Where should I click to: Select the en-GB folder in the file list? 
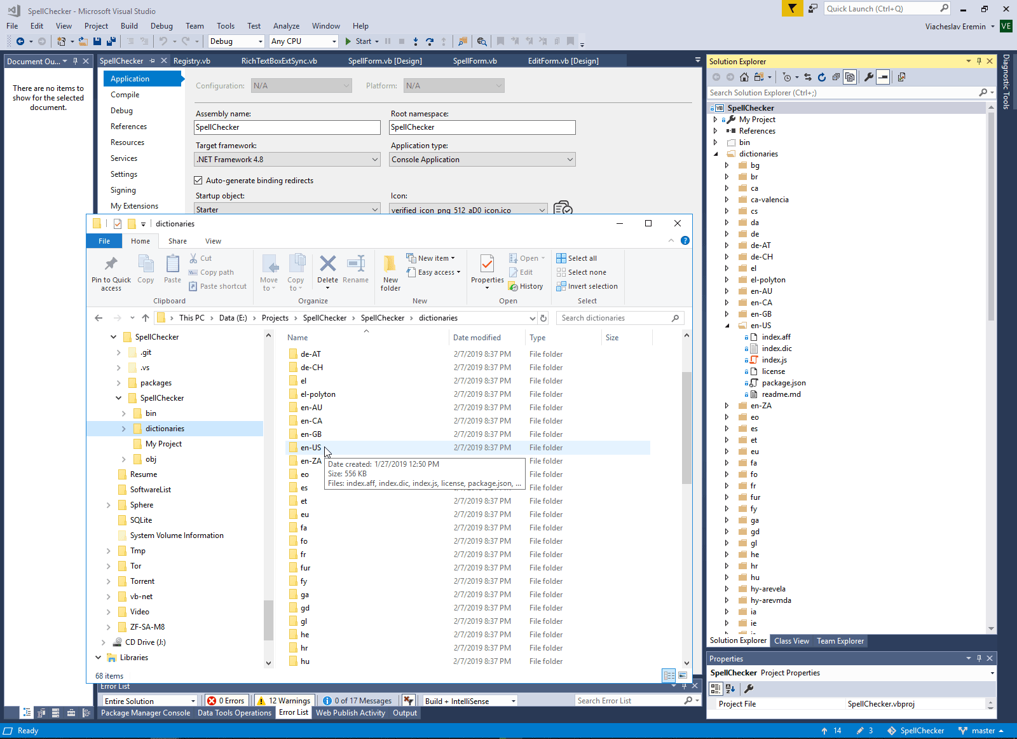[x=311, y=434]
